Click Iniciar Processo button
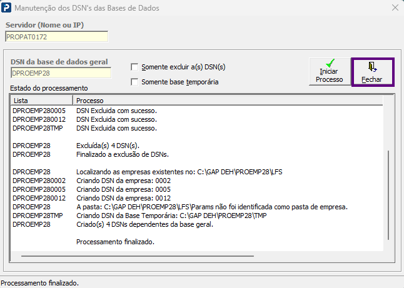 [x=330, y=72]
